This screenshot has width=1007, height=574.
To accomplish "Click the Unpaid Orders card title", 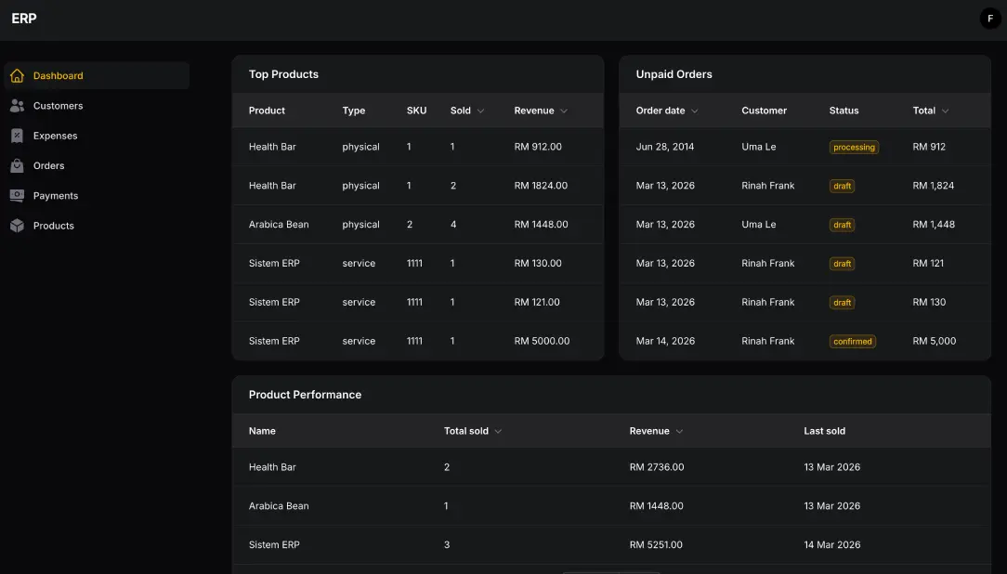I will (674, 74).
